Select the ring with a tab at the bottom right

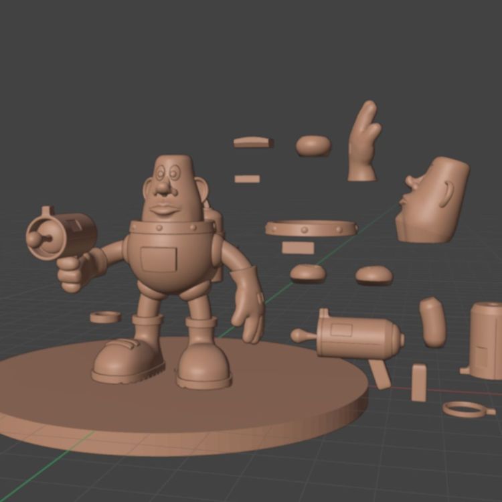tap(469, 410)
